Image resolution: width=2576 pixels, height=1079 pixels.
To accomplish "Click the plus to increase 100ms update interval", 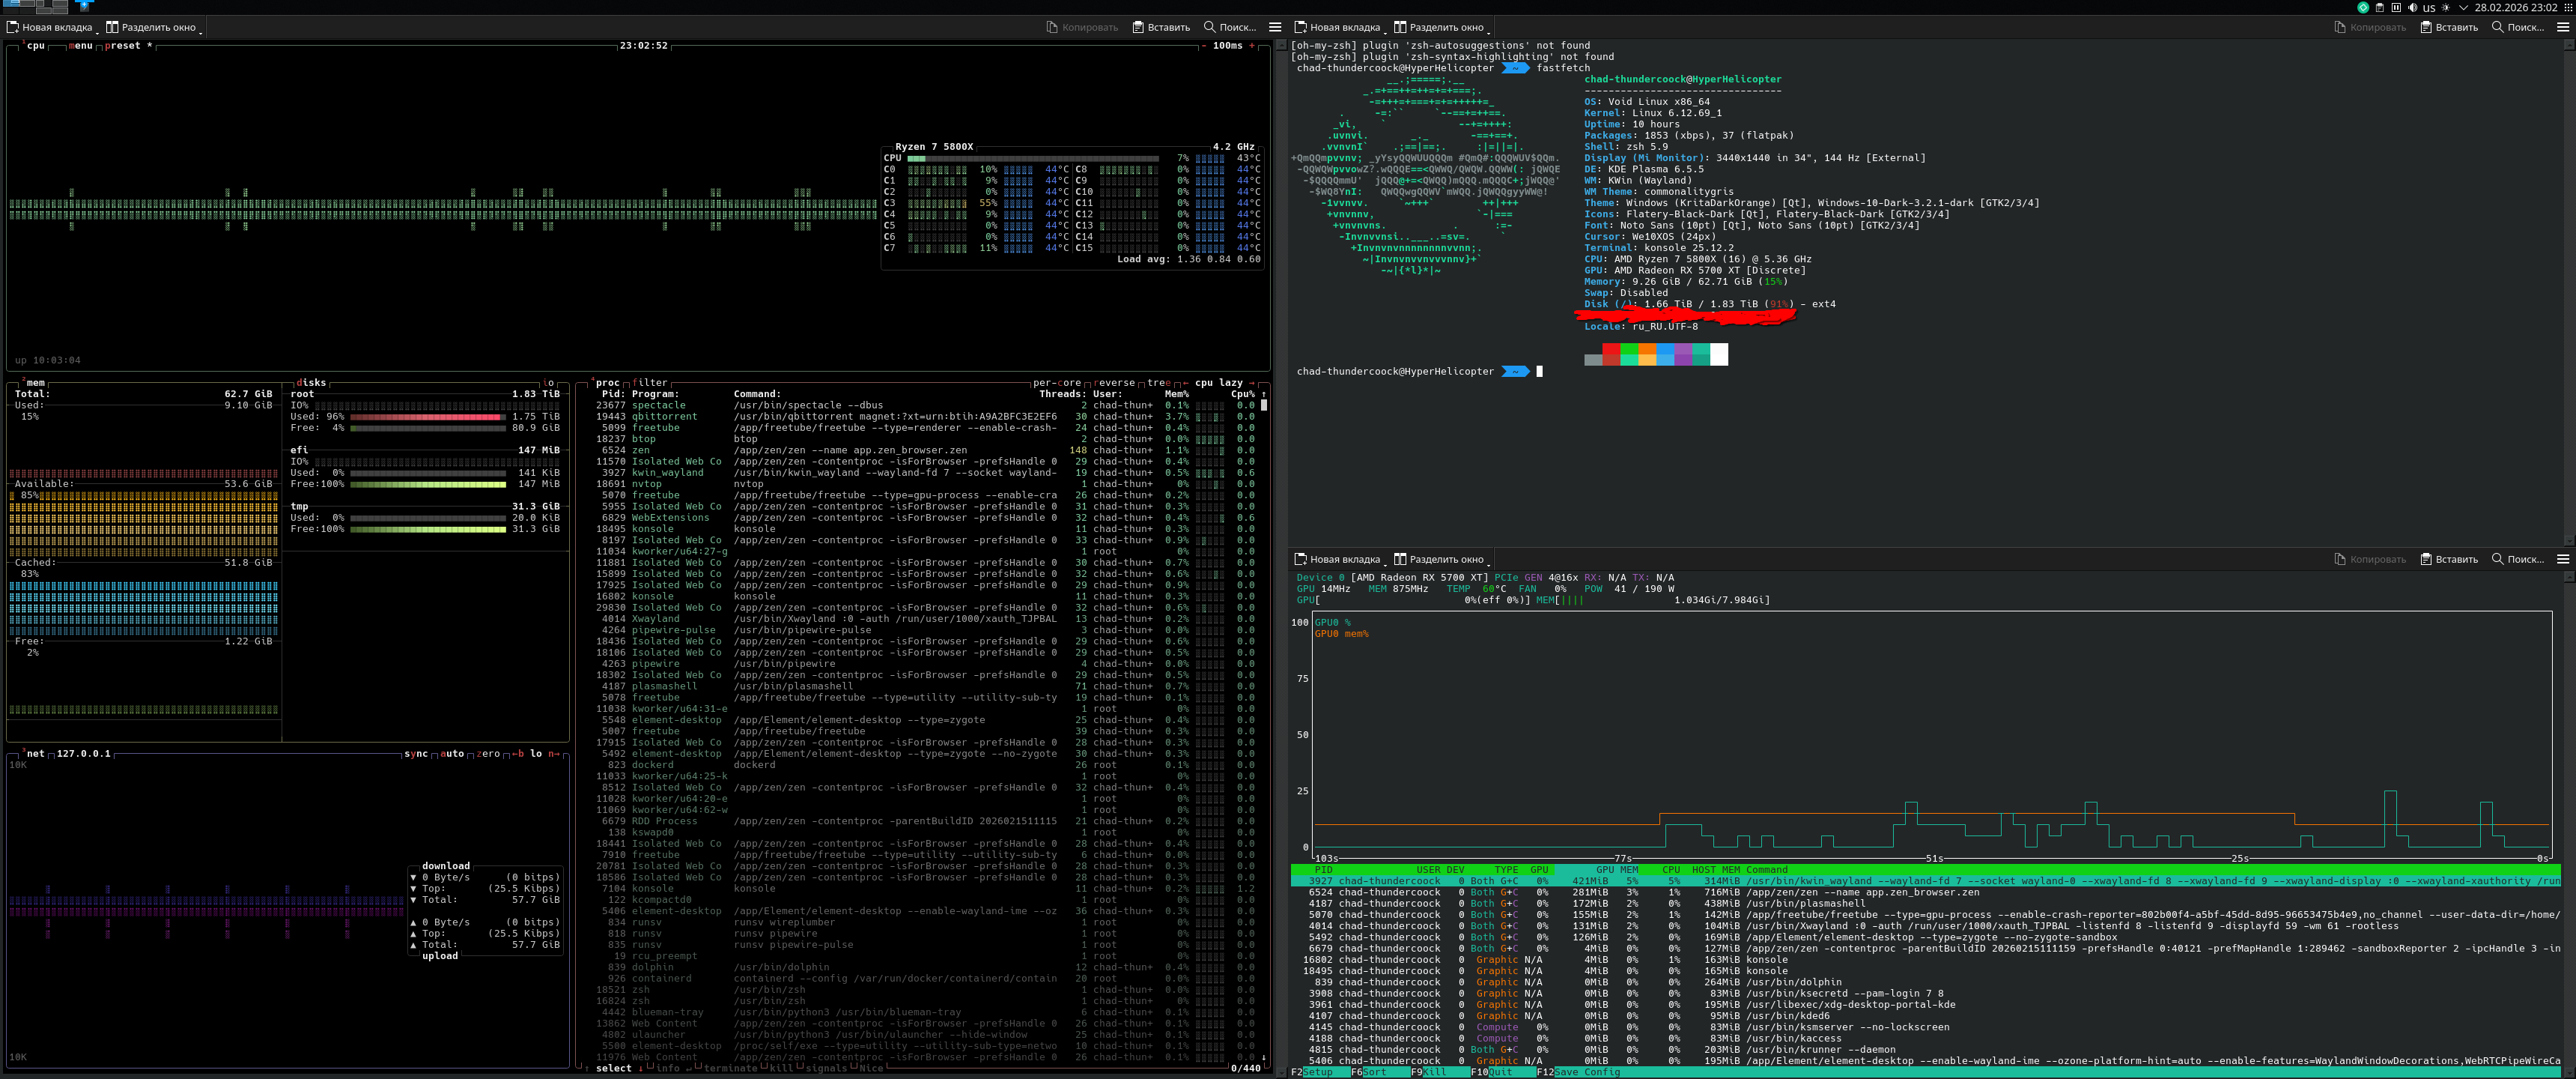I will pos(1252,45).
